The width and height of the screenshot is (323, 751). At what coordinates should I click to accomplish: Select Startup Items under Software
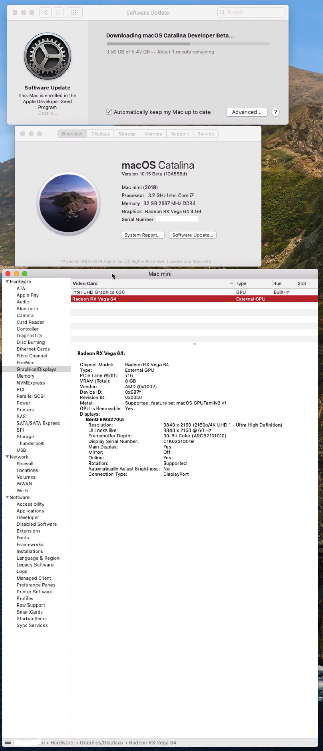coord(32,619)
